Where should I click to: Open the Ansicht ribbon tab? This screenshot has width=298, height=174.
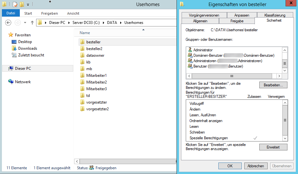tap(73, 13)
